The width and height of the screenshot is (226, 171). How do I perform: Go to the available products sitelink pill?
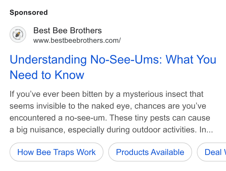[x=150, y=152]
